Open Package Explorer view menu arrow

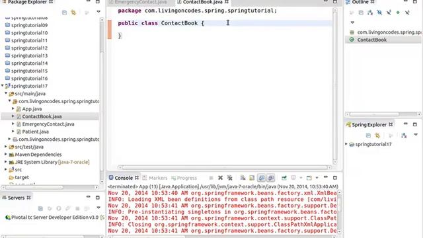point(98,12)
